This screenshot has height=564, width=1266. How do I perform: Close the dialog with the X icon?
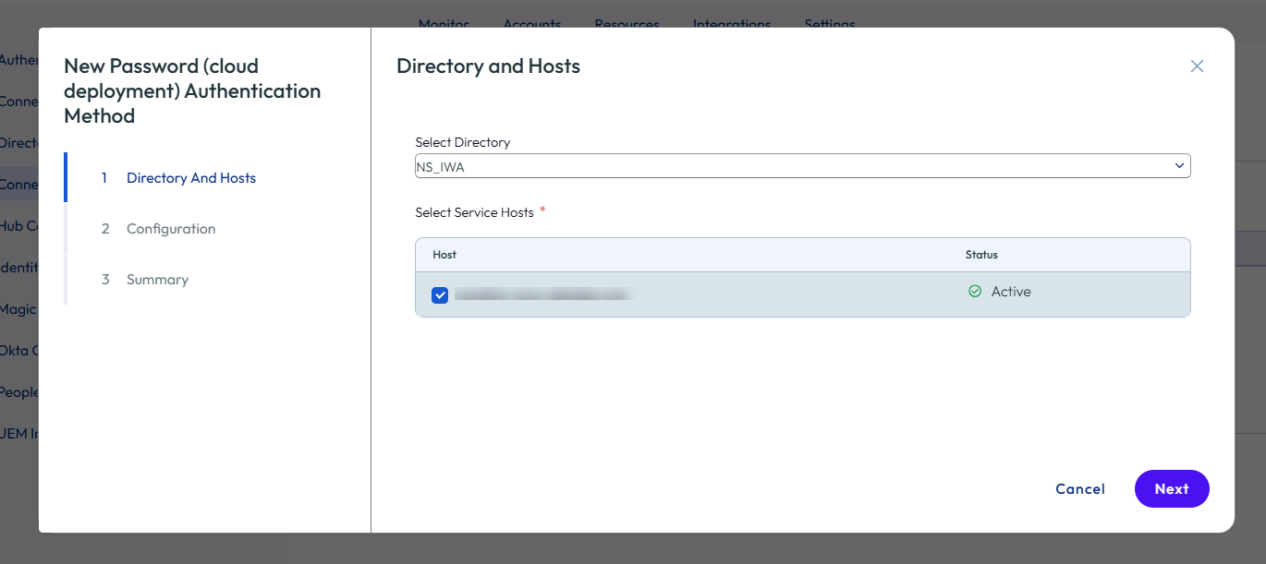pos(1197,66)
